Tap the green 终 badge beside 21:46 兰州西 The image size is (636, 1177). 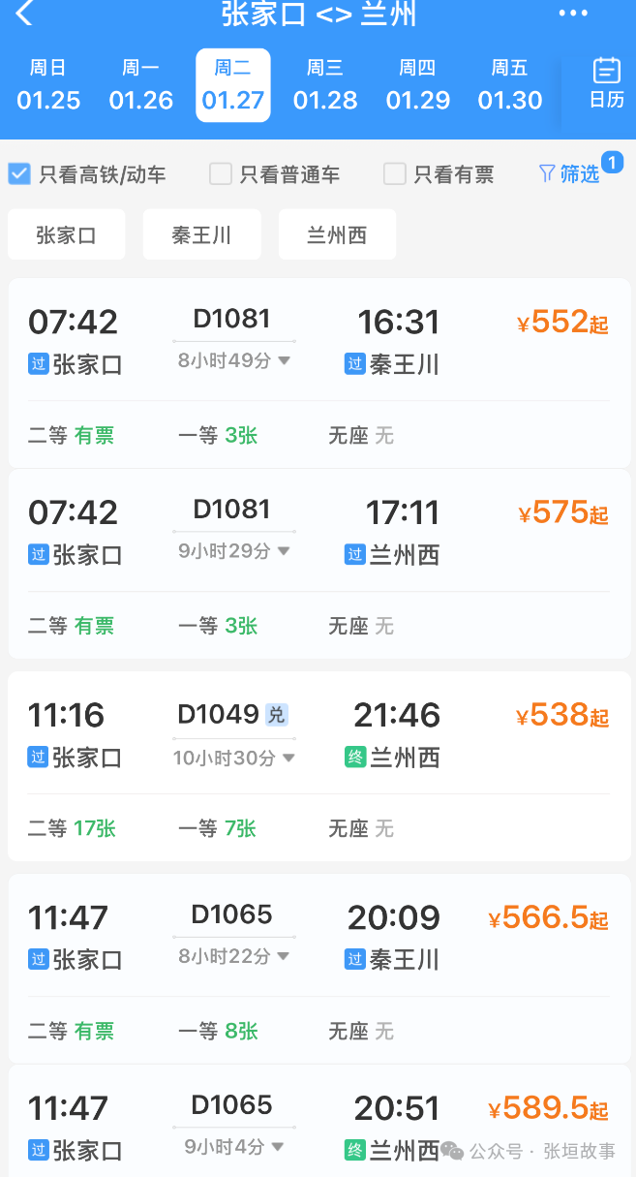point(355,757)
